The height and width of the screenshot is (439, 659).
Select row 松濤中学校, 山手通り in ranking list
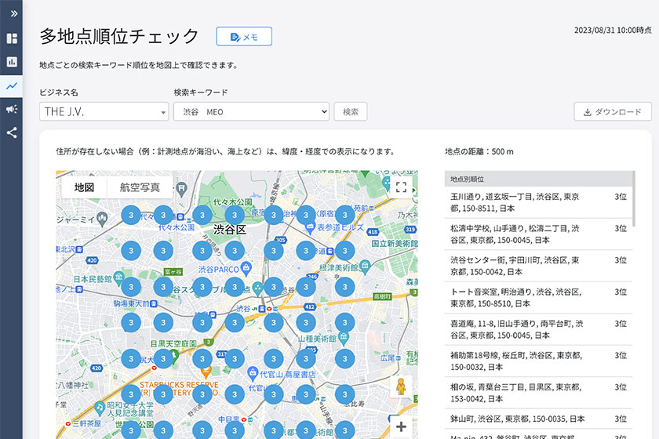tap(538, 234)
